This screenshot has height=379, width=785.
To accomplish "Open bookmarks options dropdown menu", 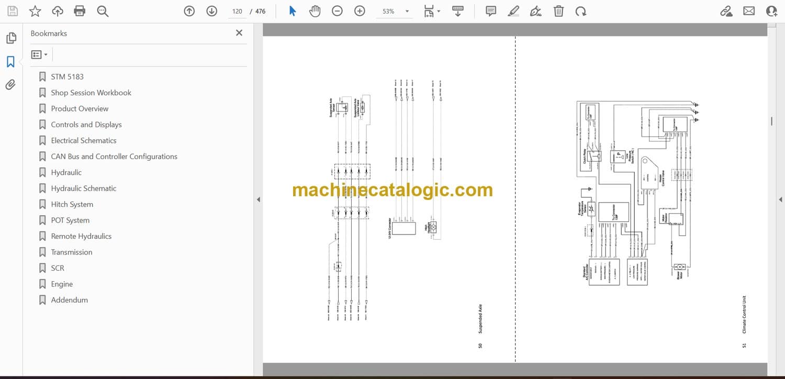I will pos(39,54).
